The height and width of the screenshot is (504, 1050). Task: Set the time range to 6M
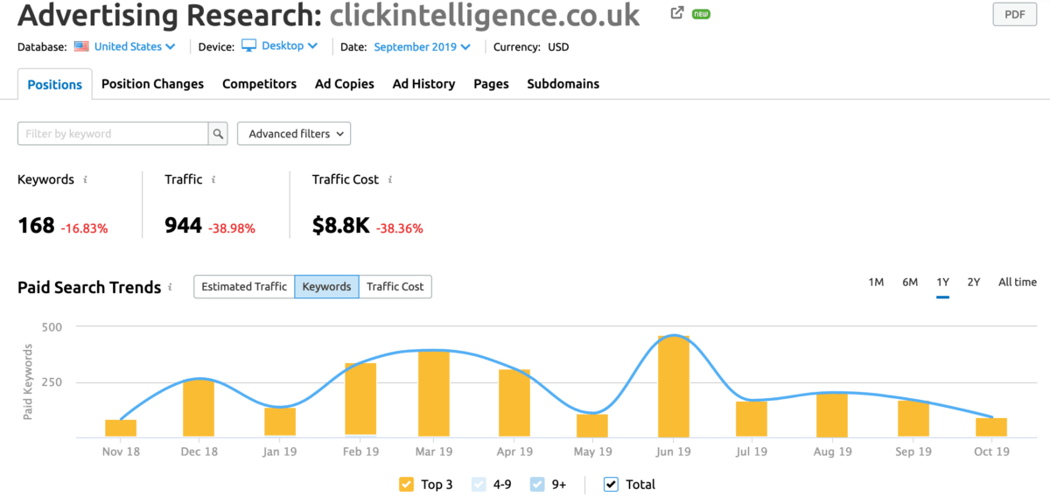910,282
